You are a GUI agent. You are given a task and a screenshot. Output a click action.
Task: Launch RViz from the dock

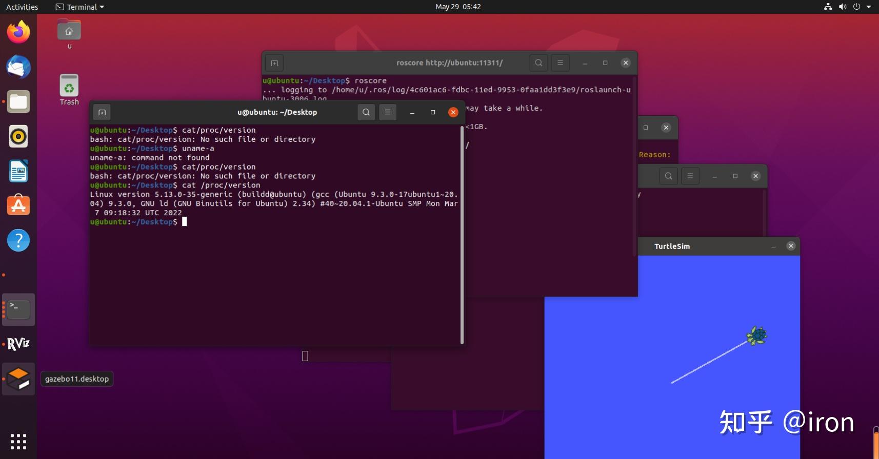pyautogui.click(x=18, y=344)
